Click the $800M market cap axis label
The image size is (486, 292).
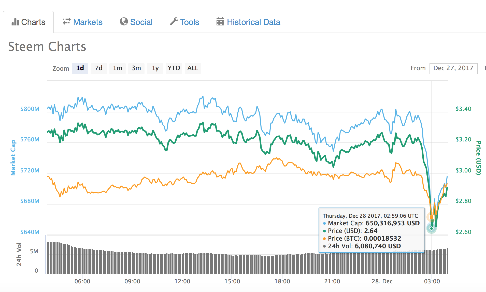pos(30,109)
